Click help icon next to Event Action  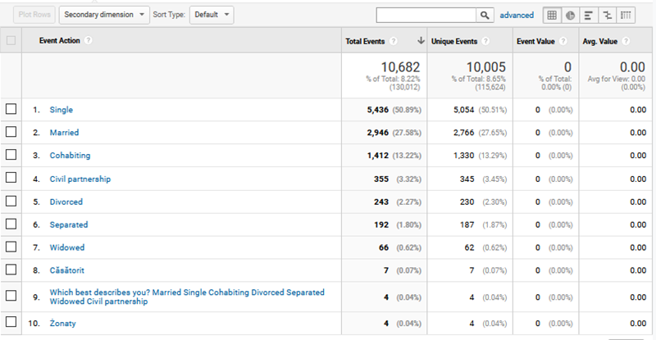88,41
